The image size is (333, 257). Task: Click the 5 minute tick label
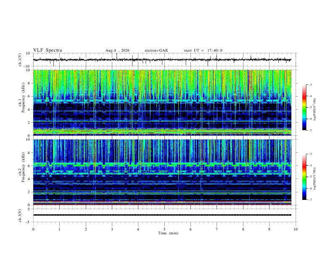coord(164,229)
